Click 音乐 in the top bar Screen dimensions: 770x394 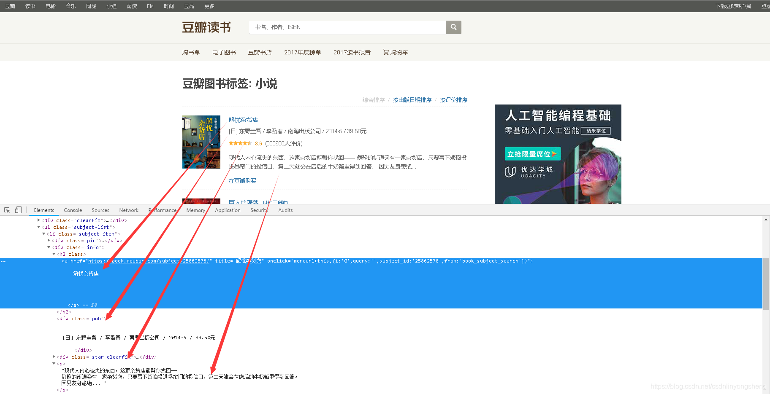[x=71, y=6]
